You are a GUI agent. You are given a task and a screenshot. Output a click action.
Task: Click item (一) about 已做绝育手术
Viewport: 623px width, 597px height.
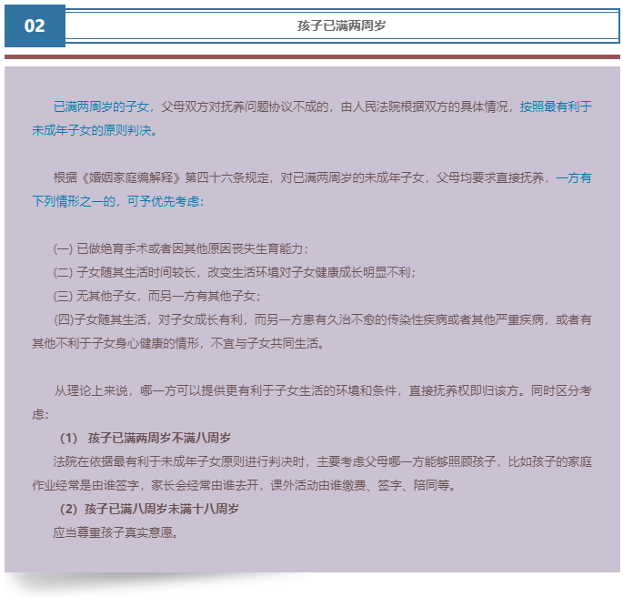tap(181, 248)
